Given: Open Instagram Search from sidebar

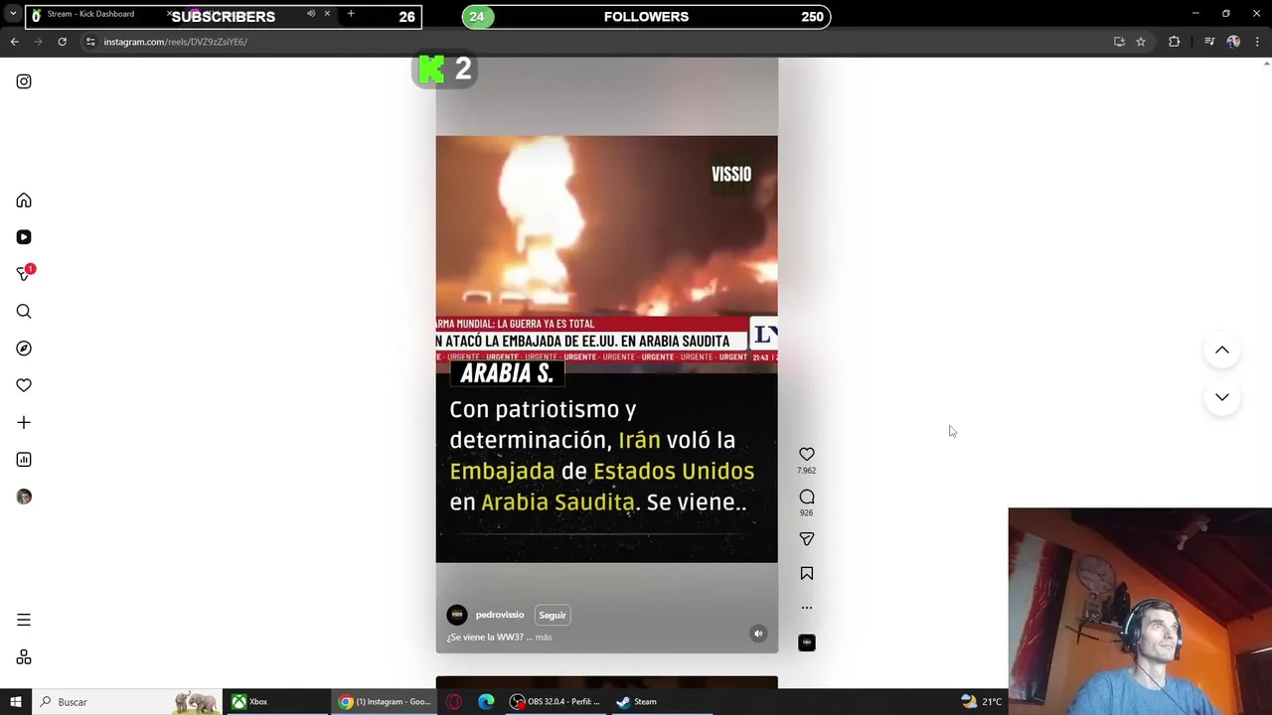Looking at the screenshot, I should tap(24, 312).
